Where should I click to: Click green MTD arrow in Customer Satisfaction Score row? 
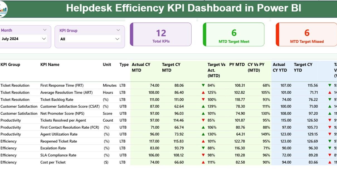pyautogui.click(x=203, y=106)
